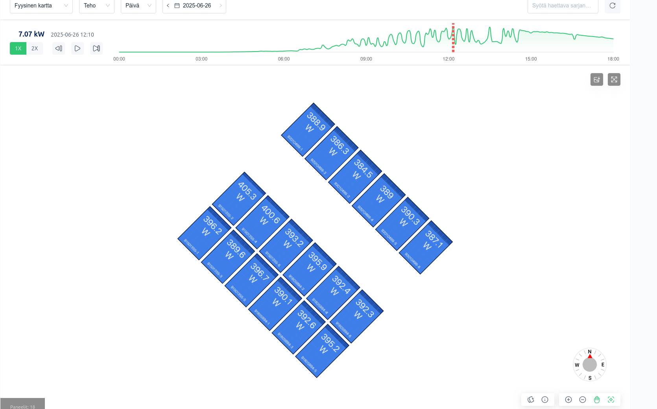Click the fit-to-view focus icon
Image resolution: width=657 pixels, height=409 pixels.
tap(611, 400)
